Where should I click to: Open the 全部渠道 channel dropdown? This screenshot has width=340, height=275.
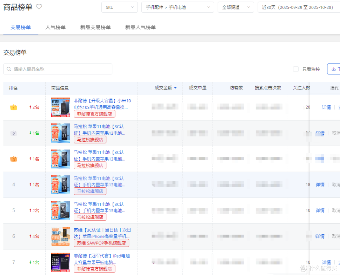click(x=236, y=7)
